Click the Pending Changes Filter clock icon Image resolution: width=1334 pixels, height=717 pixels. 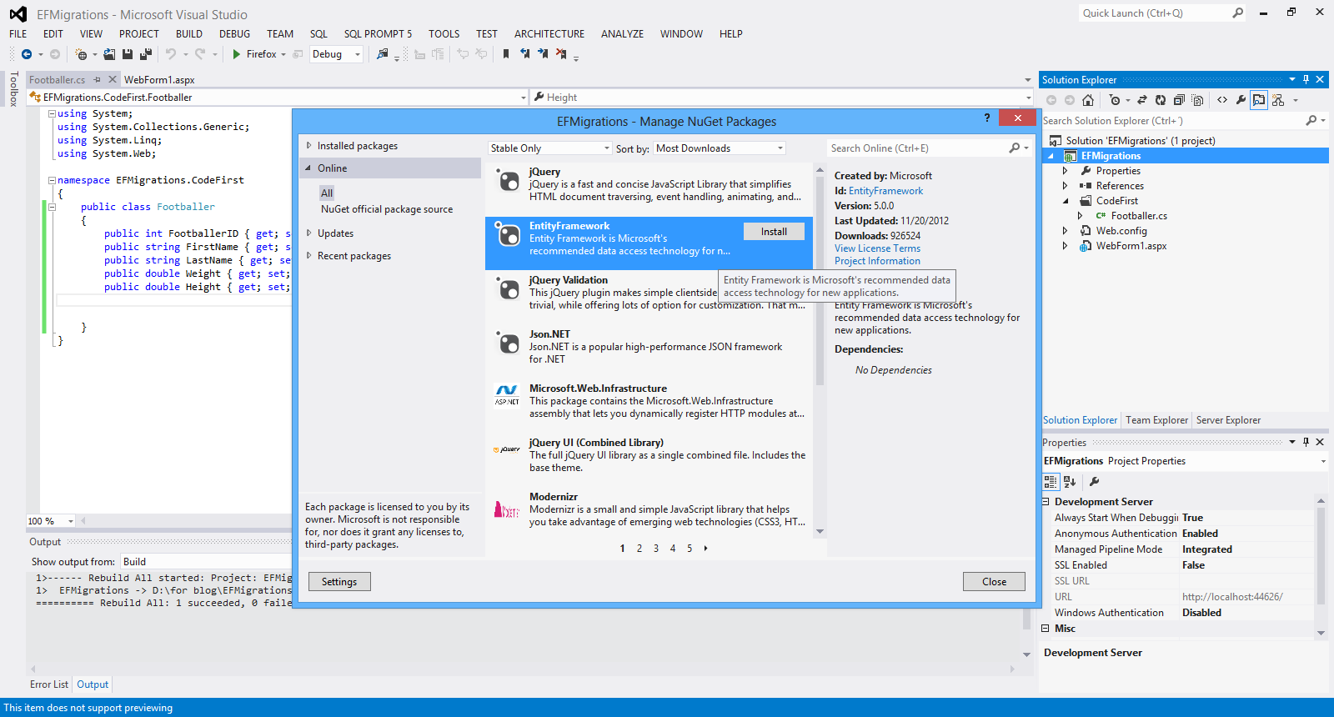1115,100
